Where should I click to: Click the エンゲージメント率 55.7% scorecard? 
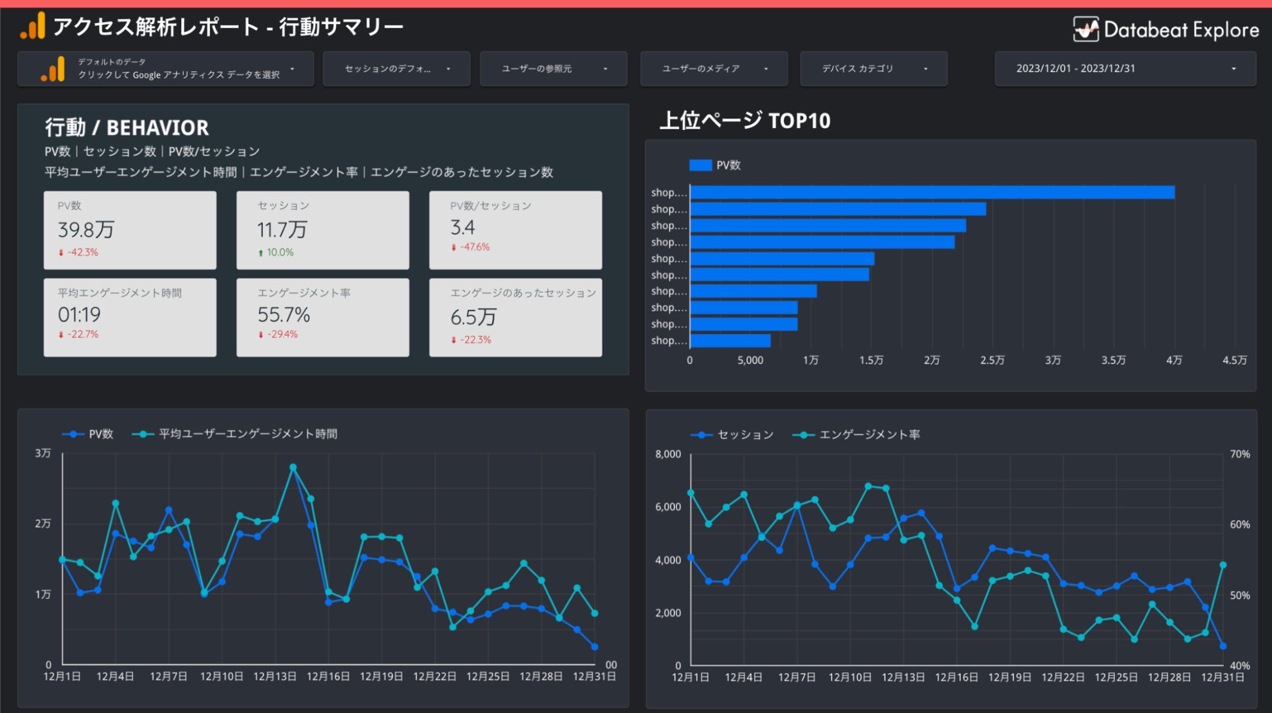(x=322, y=318)
